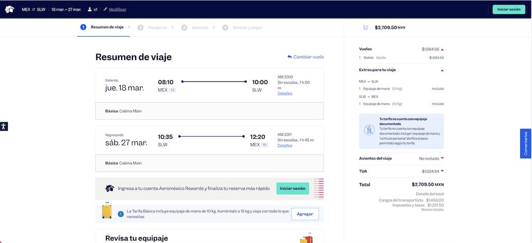Click the T2 terminal badge on departing flight

[172, 90]
